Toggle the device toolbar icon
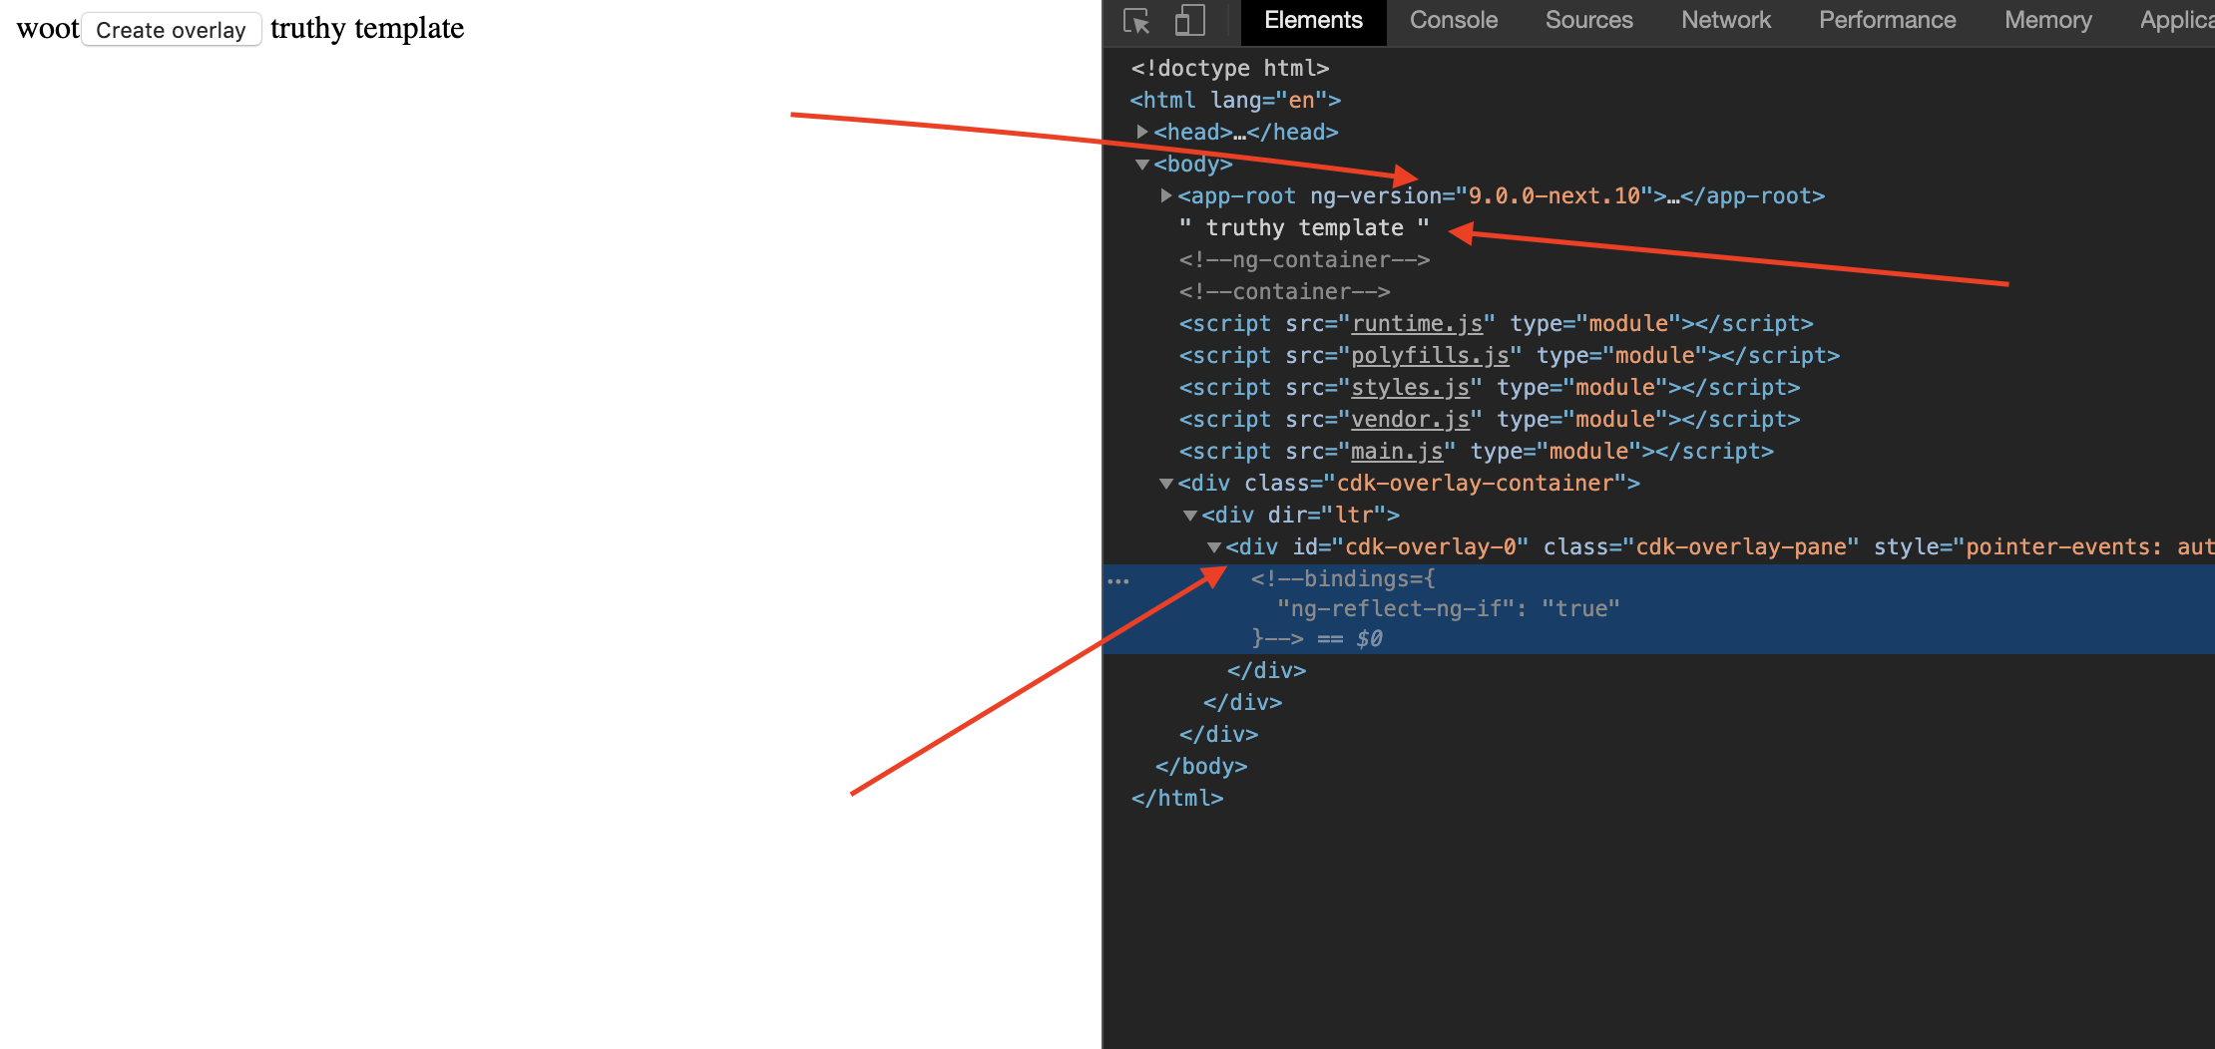 click(x=1189, y=21)
